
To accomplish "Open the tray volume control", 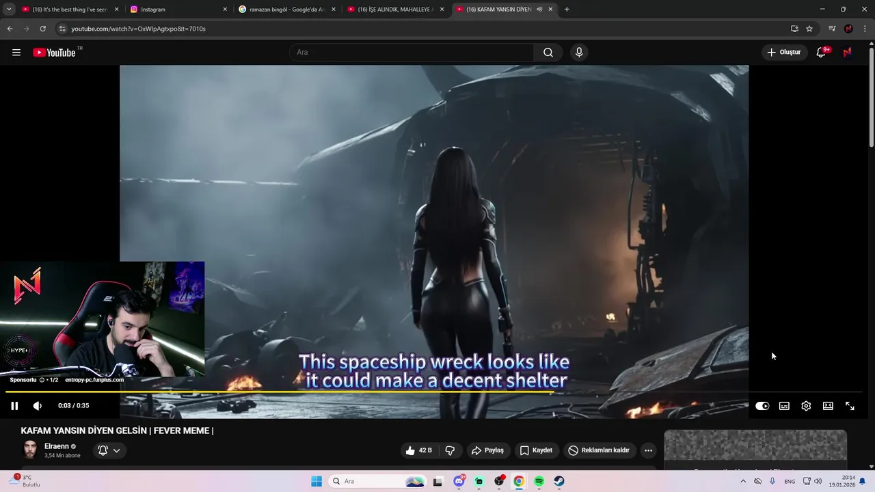I will tap(818, 482).
